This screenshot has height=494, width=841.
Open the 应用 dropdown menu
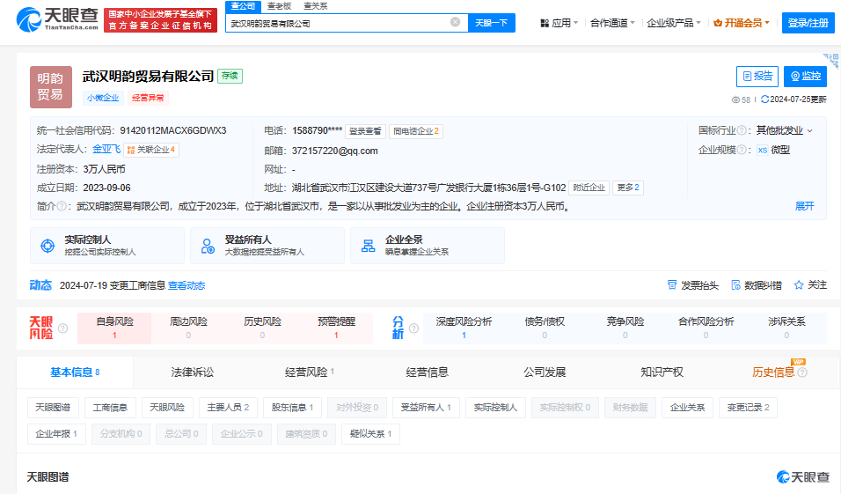click(559, 23)
